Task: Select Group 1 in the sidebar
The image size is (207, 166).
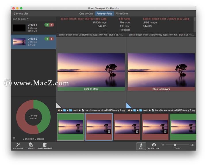Action: (x=33, y=28)
